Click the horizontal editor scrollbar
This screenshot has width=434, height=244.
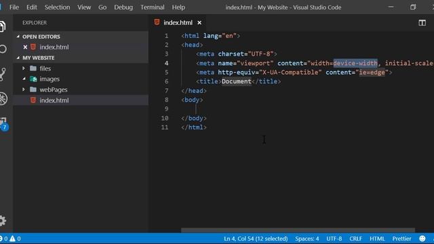pyautogui.click(x=298, y=230)
